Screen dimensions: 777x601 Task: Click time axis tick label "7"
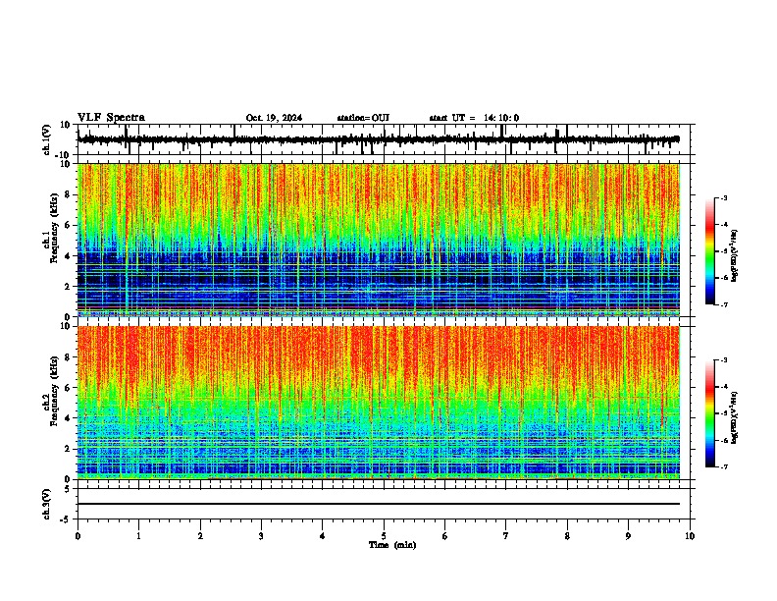point(506,536)
